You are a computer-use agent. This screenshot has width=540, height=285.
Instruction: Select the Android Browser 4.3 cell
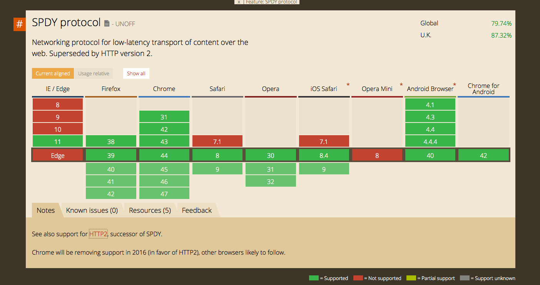coord(430,117)
